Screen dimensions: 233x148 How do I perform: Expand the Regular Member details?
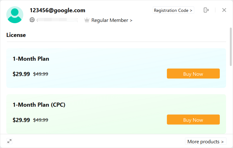[x=112, y=20]
